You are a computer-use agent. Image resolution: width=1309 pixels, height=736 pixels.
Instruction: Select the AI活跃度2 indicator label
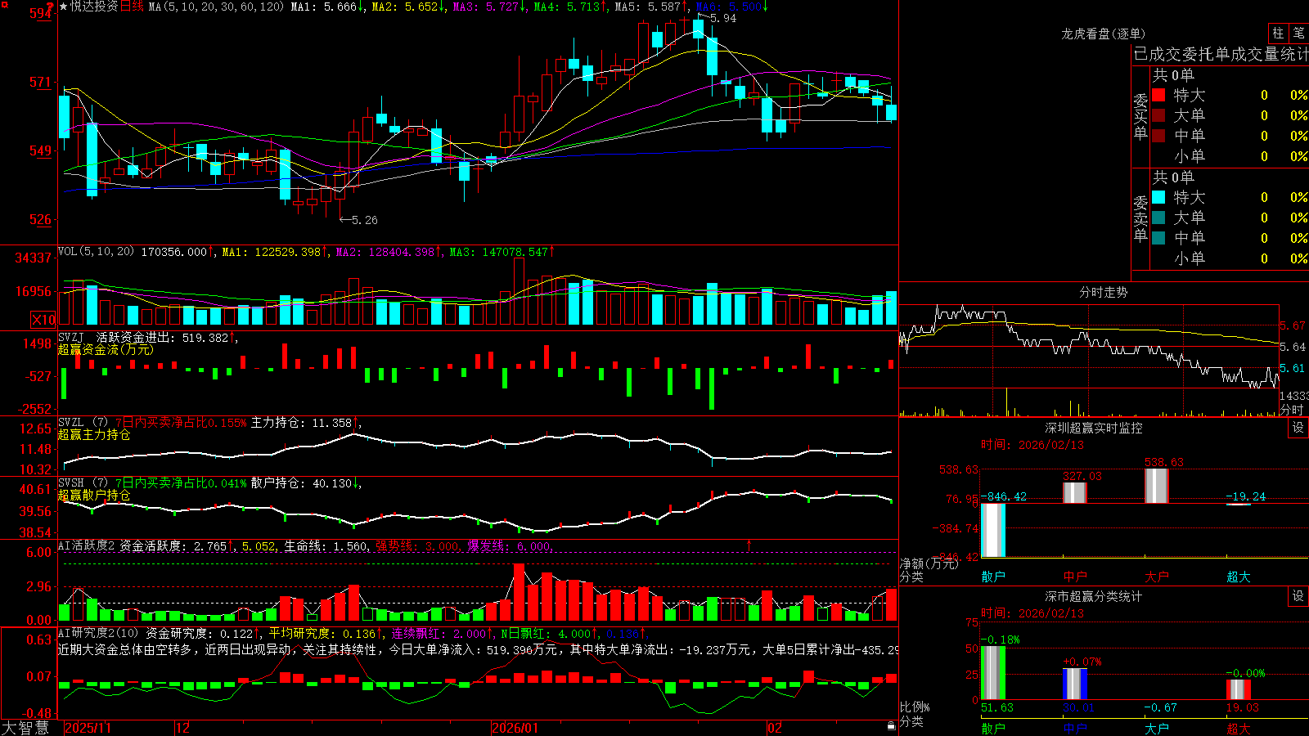(87, 545)
